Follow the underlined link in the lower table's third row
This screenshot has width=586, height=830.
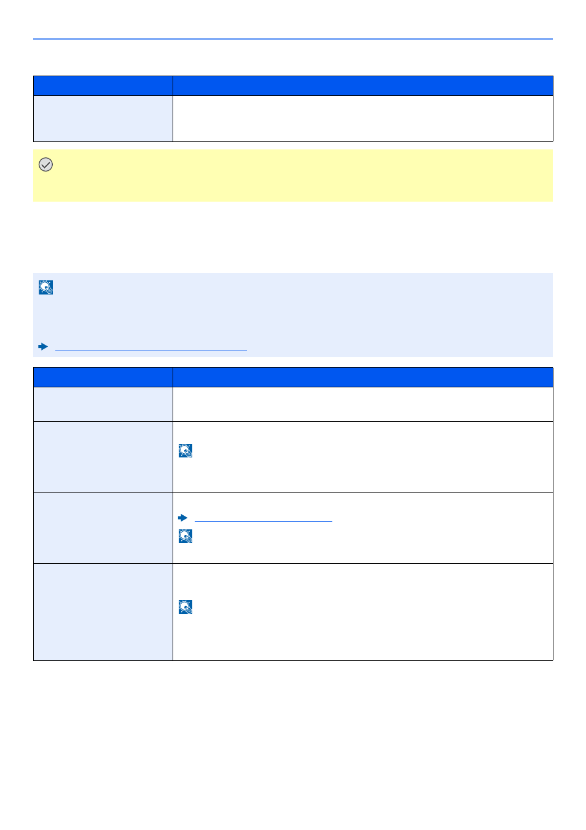point(264,518)
